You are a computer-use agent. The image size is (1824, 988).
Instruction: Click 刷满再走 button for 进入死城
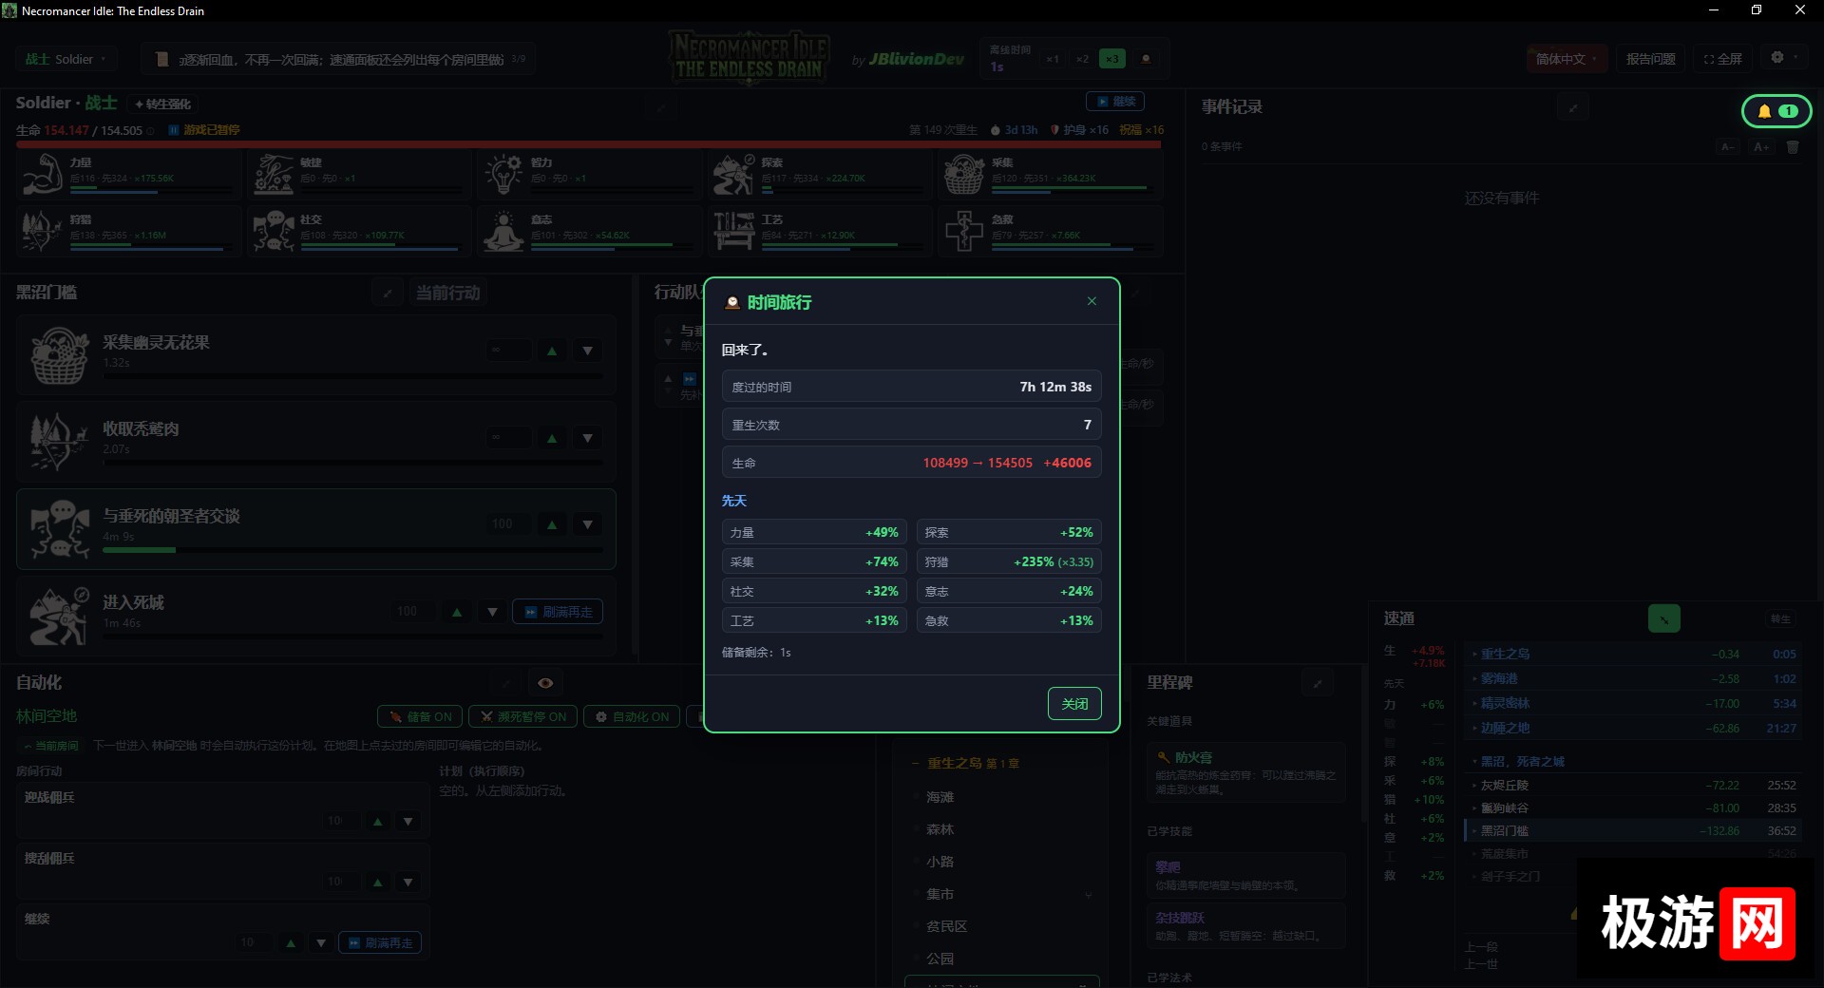tap(558, 612)
